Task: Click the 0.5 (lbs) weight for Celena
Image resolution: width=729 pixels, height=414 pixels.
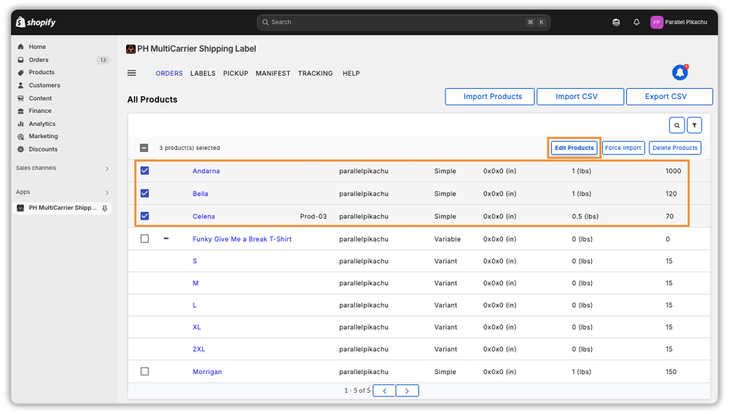Action: 585,216
